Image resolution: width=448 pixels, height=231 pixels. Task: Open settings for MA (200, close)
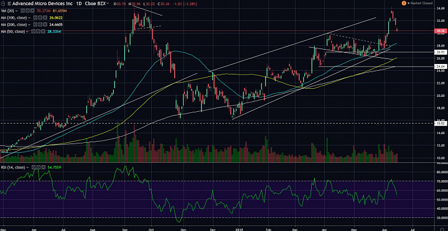(40, 24)
